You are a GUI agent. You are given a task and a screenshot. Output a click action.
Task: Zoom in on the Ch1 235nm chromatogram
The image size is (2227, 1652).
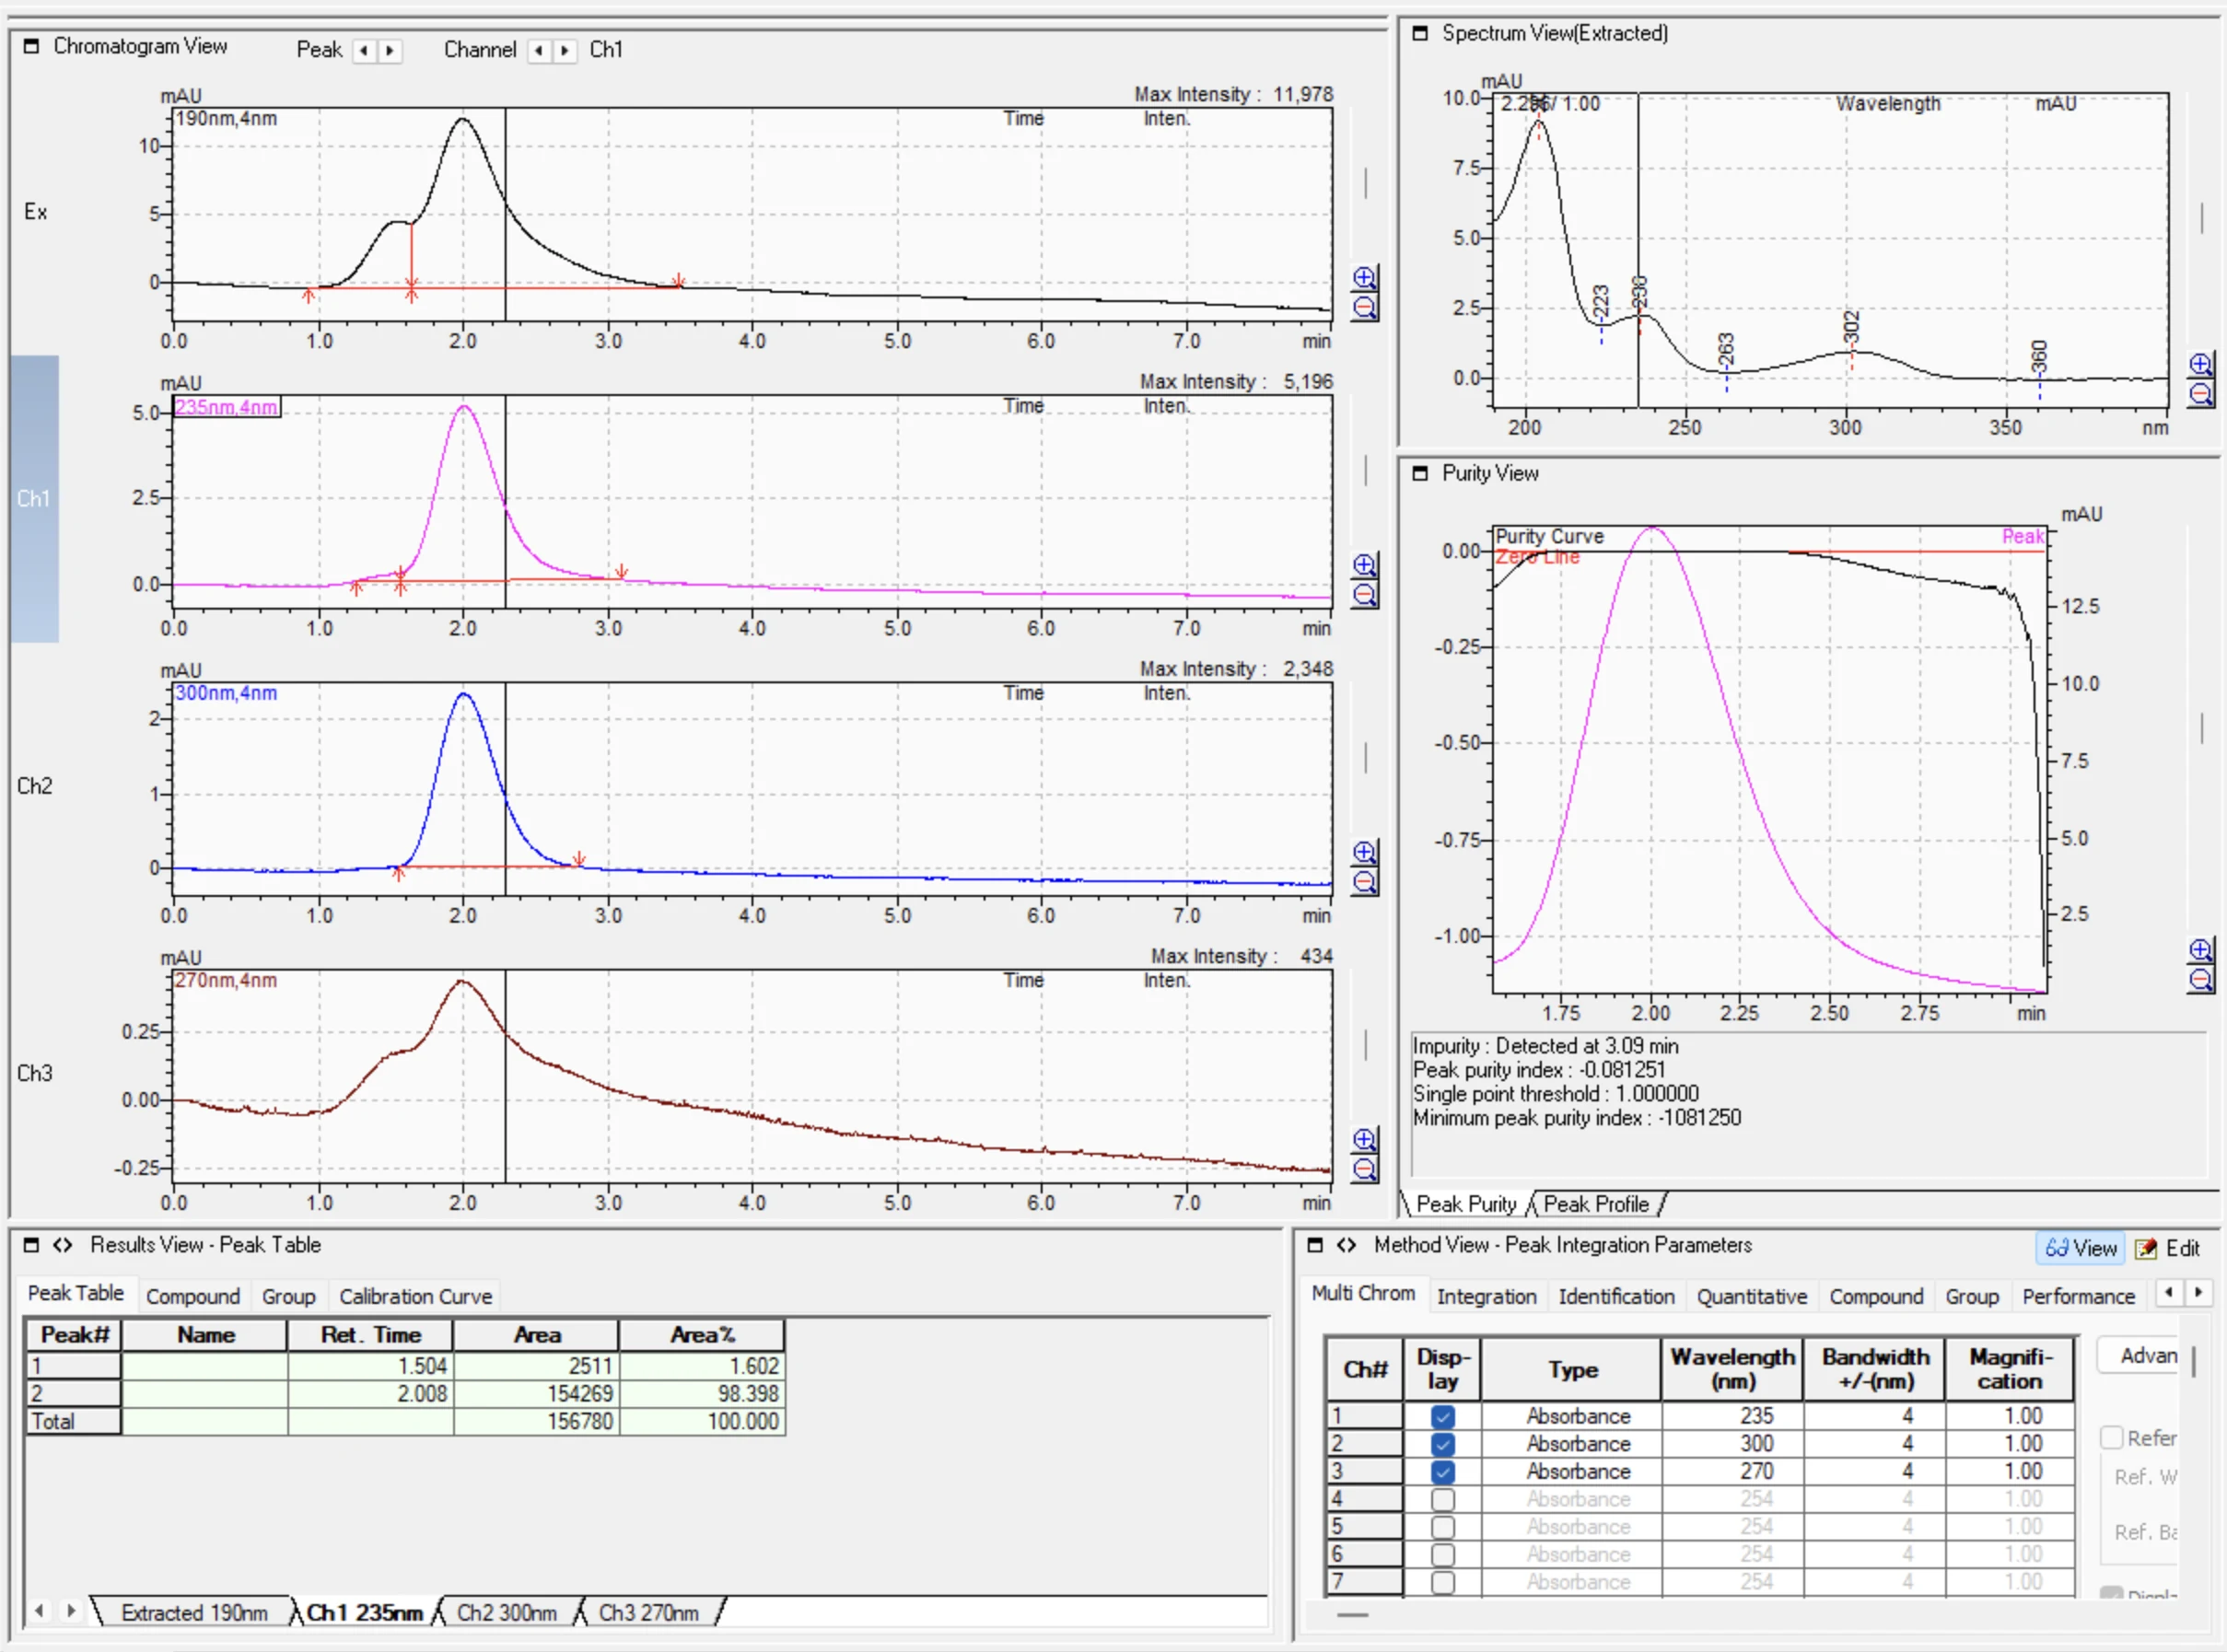click(x=1364, y=565)
